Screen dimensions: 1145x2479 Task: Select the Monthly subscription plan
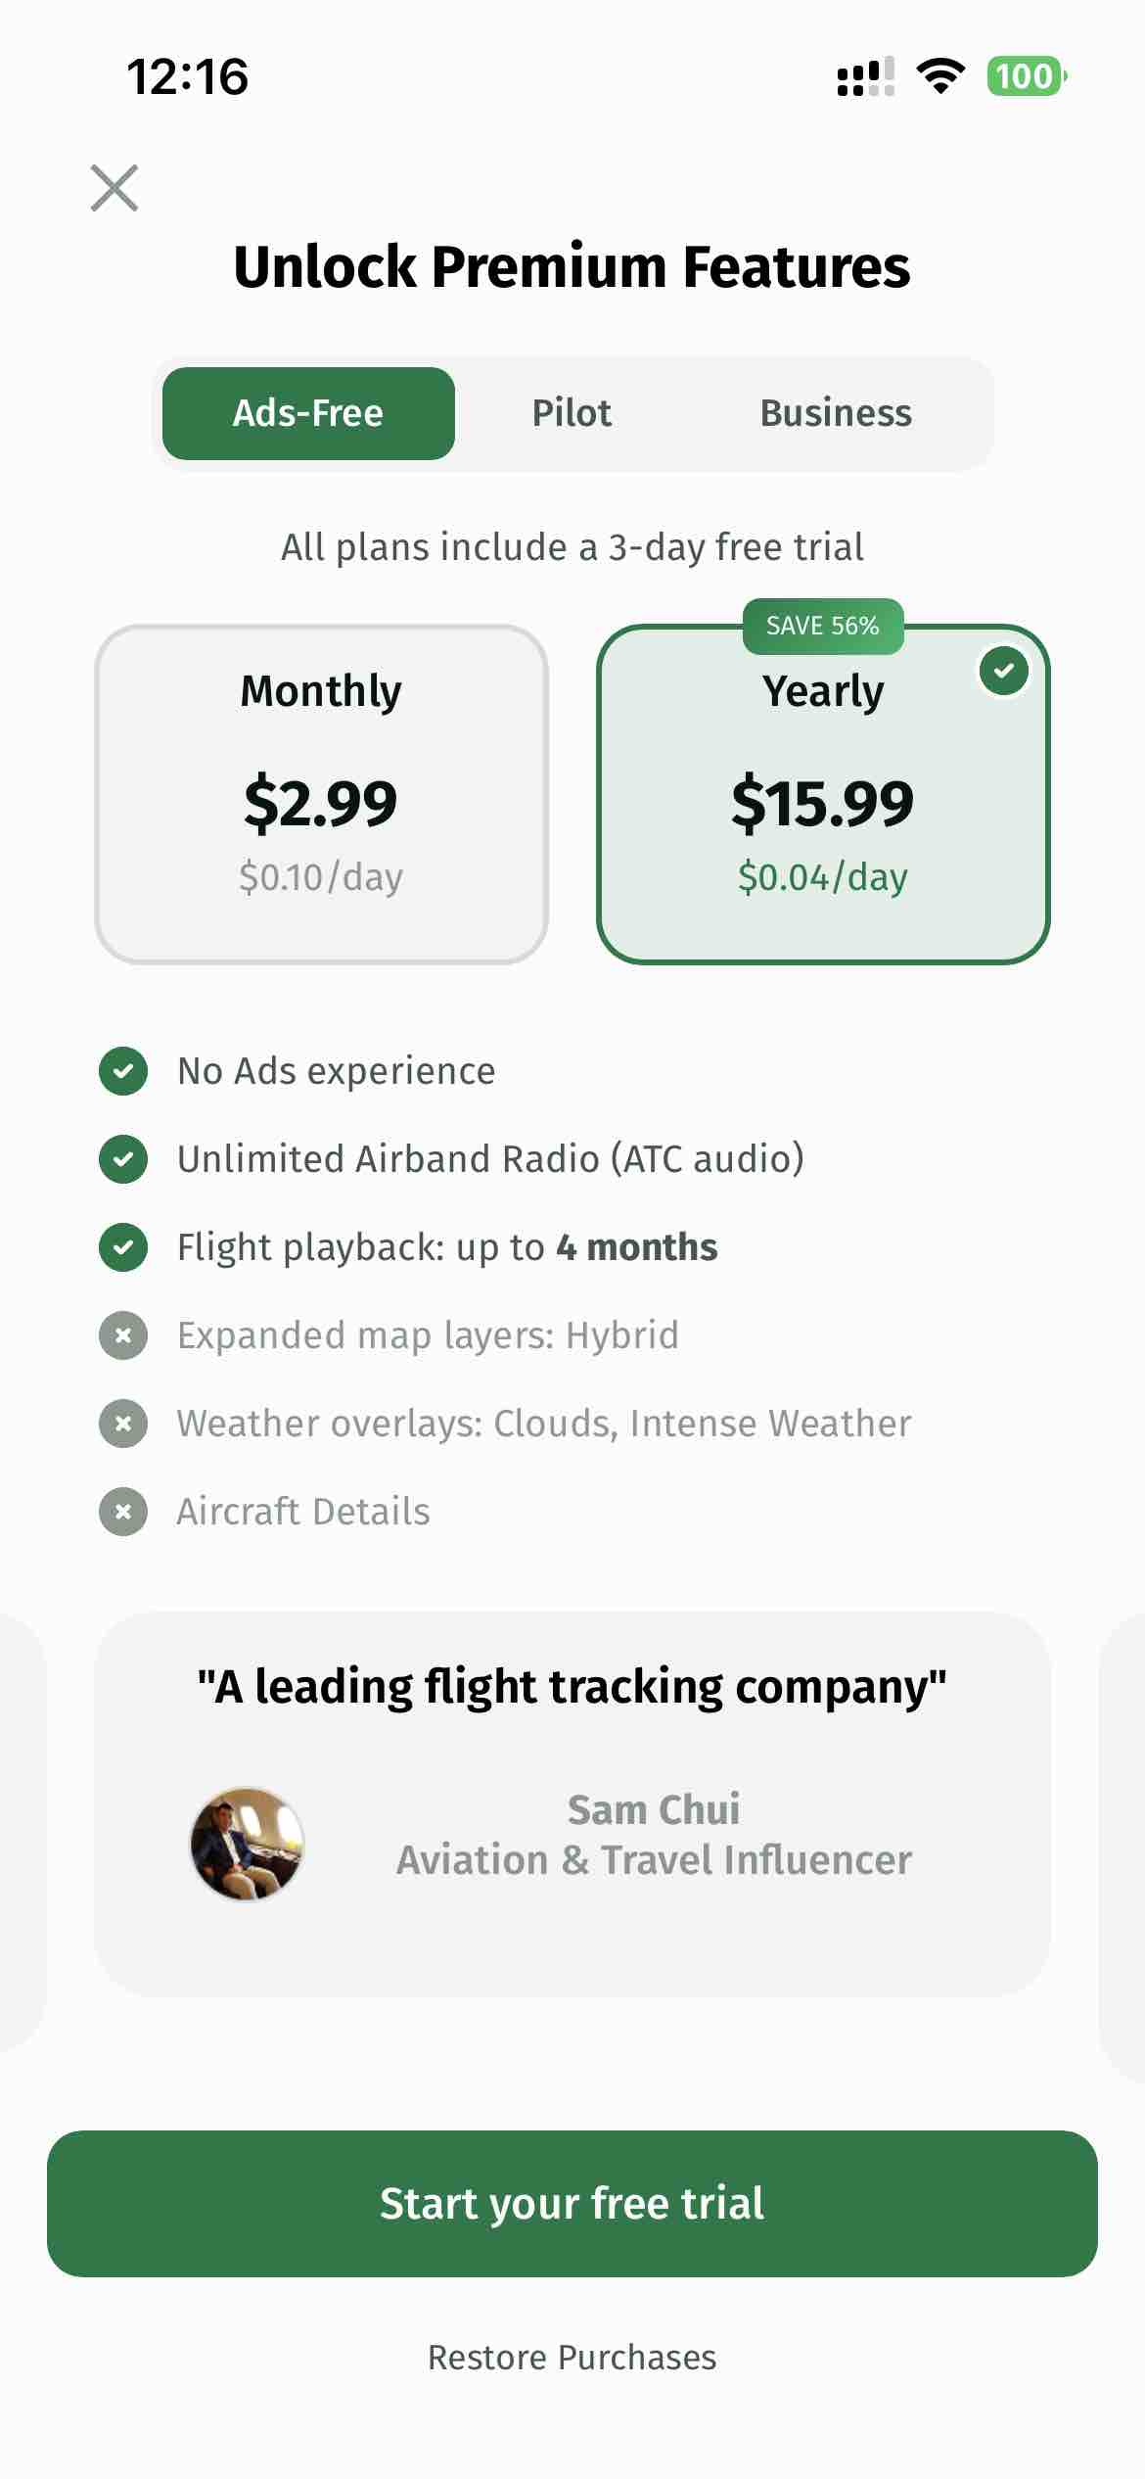point(320,793)
